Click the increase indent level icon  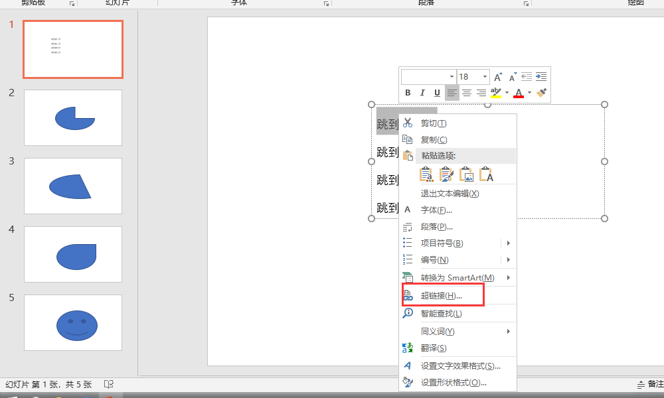pos(541,77)
